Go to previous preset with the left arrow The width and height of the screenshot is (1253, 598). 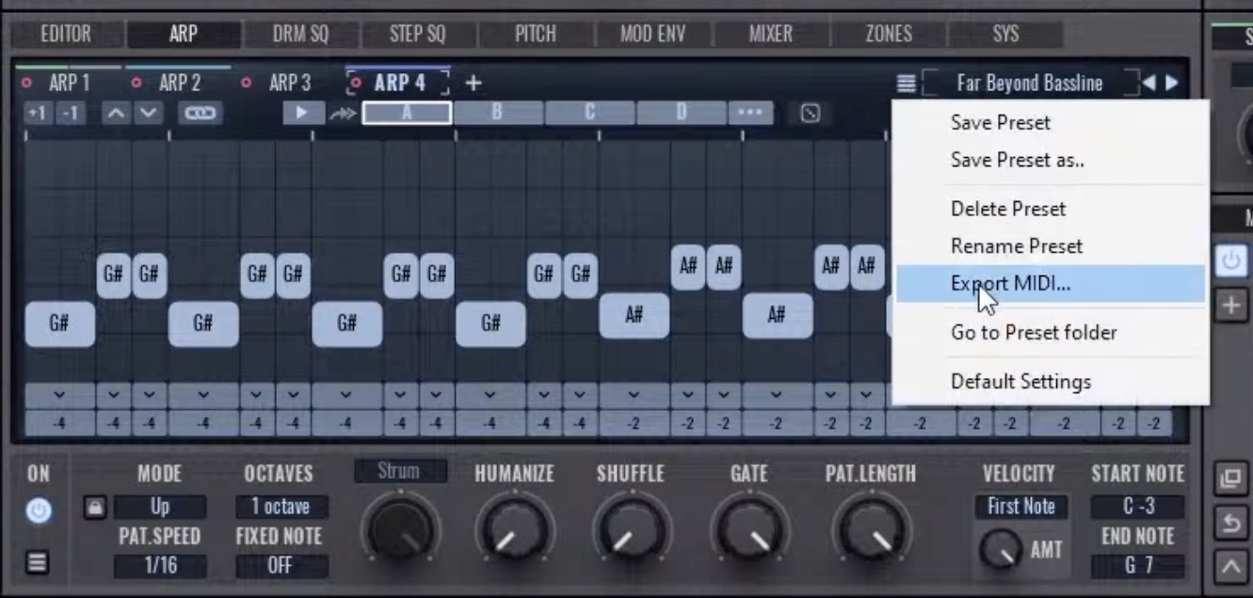[1149, 83]
